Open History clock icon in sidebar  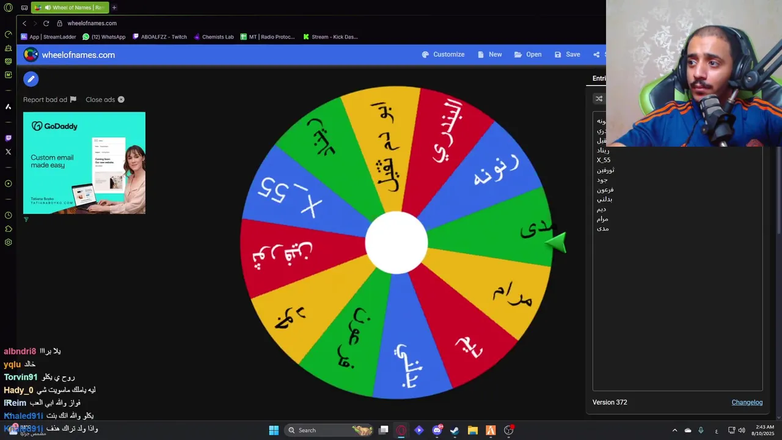pos(8,215)
